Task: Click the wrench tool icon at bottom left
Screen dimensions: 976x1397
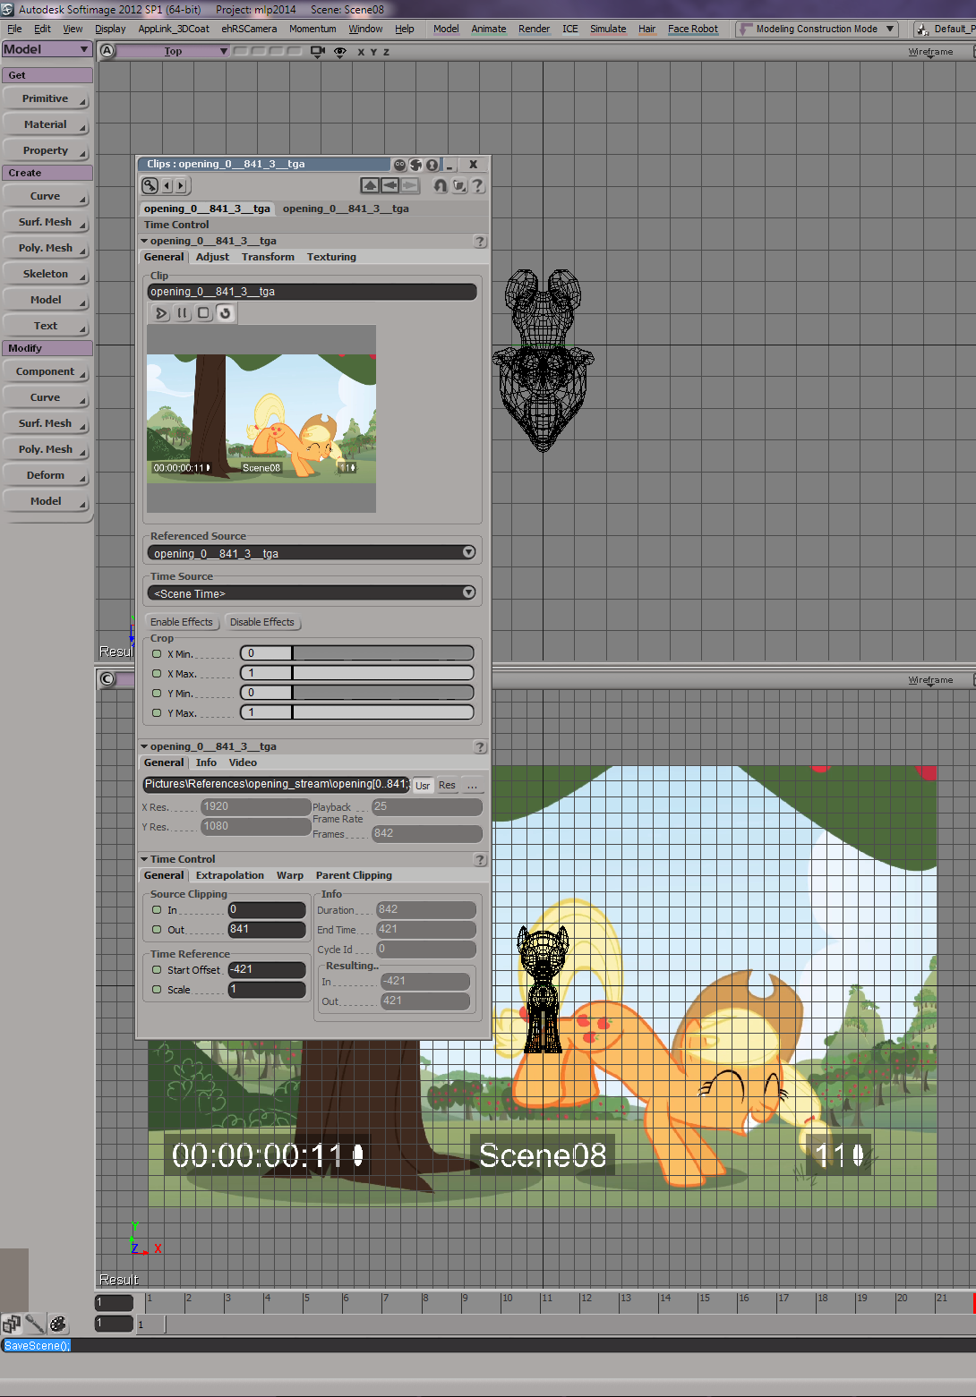Action: tap(35, 1324)
